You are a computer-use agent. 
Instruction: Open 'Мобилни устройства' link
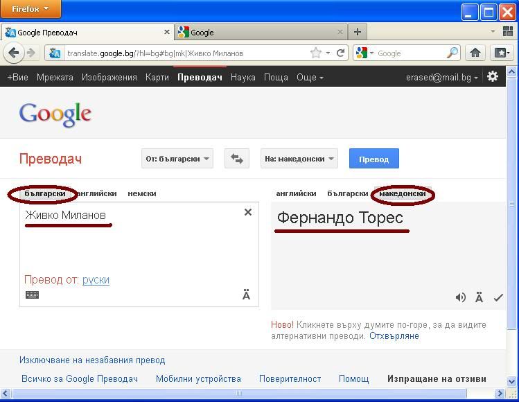click(198, 378)
